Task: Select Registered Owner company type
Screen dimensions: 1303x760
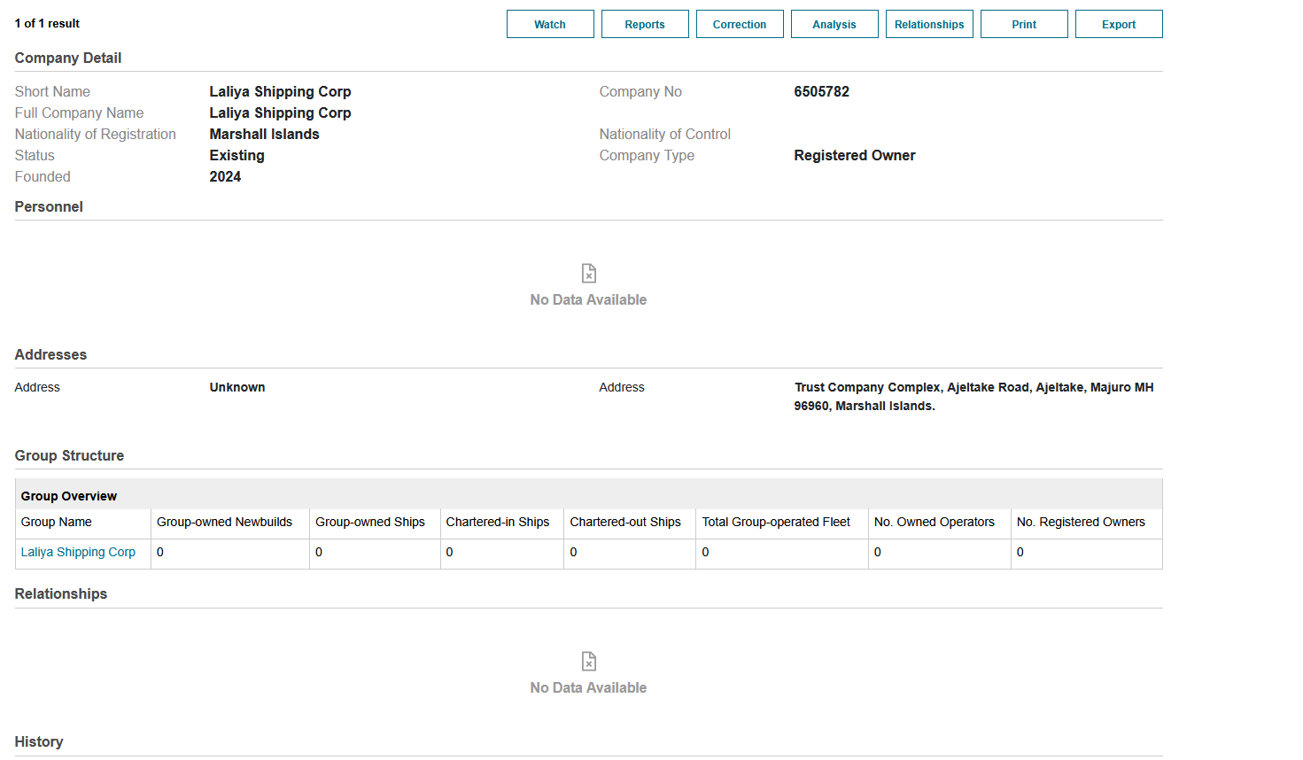Action: (855, 155)
